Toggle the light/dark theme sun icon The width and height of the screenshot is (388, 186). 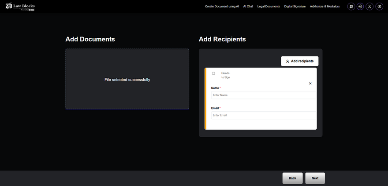(360, 7)
